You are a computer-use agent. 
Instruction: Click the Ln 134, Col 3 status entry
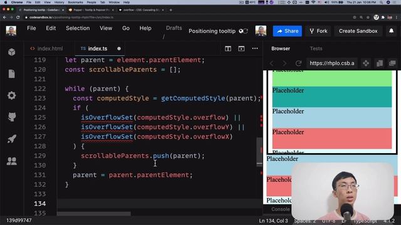273,221
